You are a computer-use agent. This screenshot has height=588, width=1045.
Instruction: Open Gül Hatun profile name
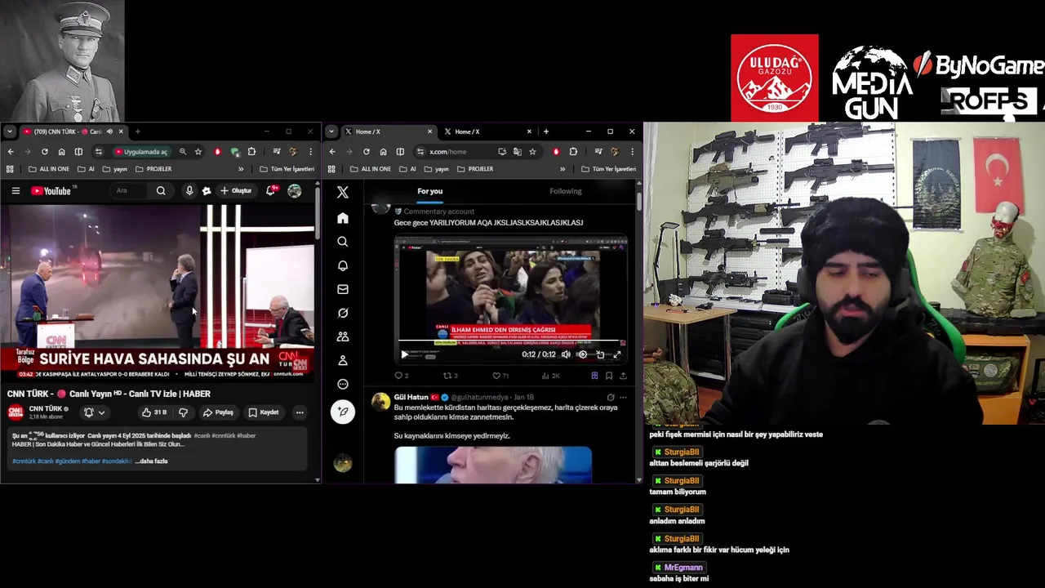[411, 397]
